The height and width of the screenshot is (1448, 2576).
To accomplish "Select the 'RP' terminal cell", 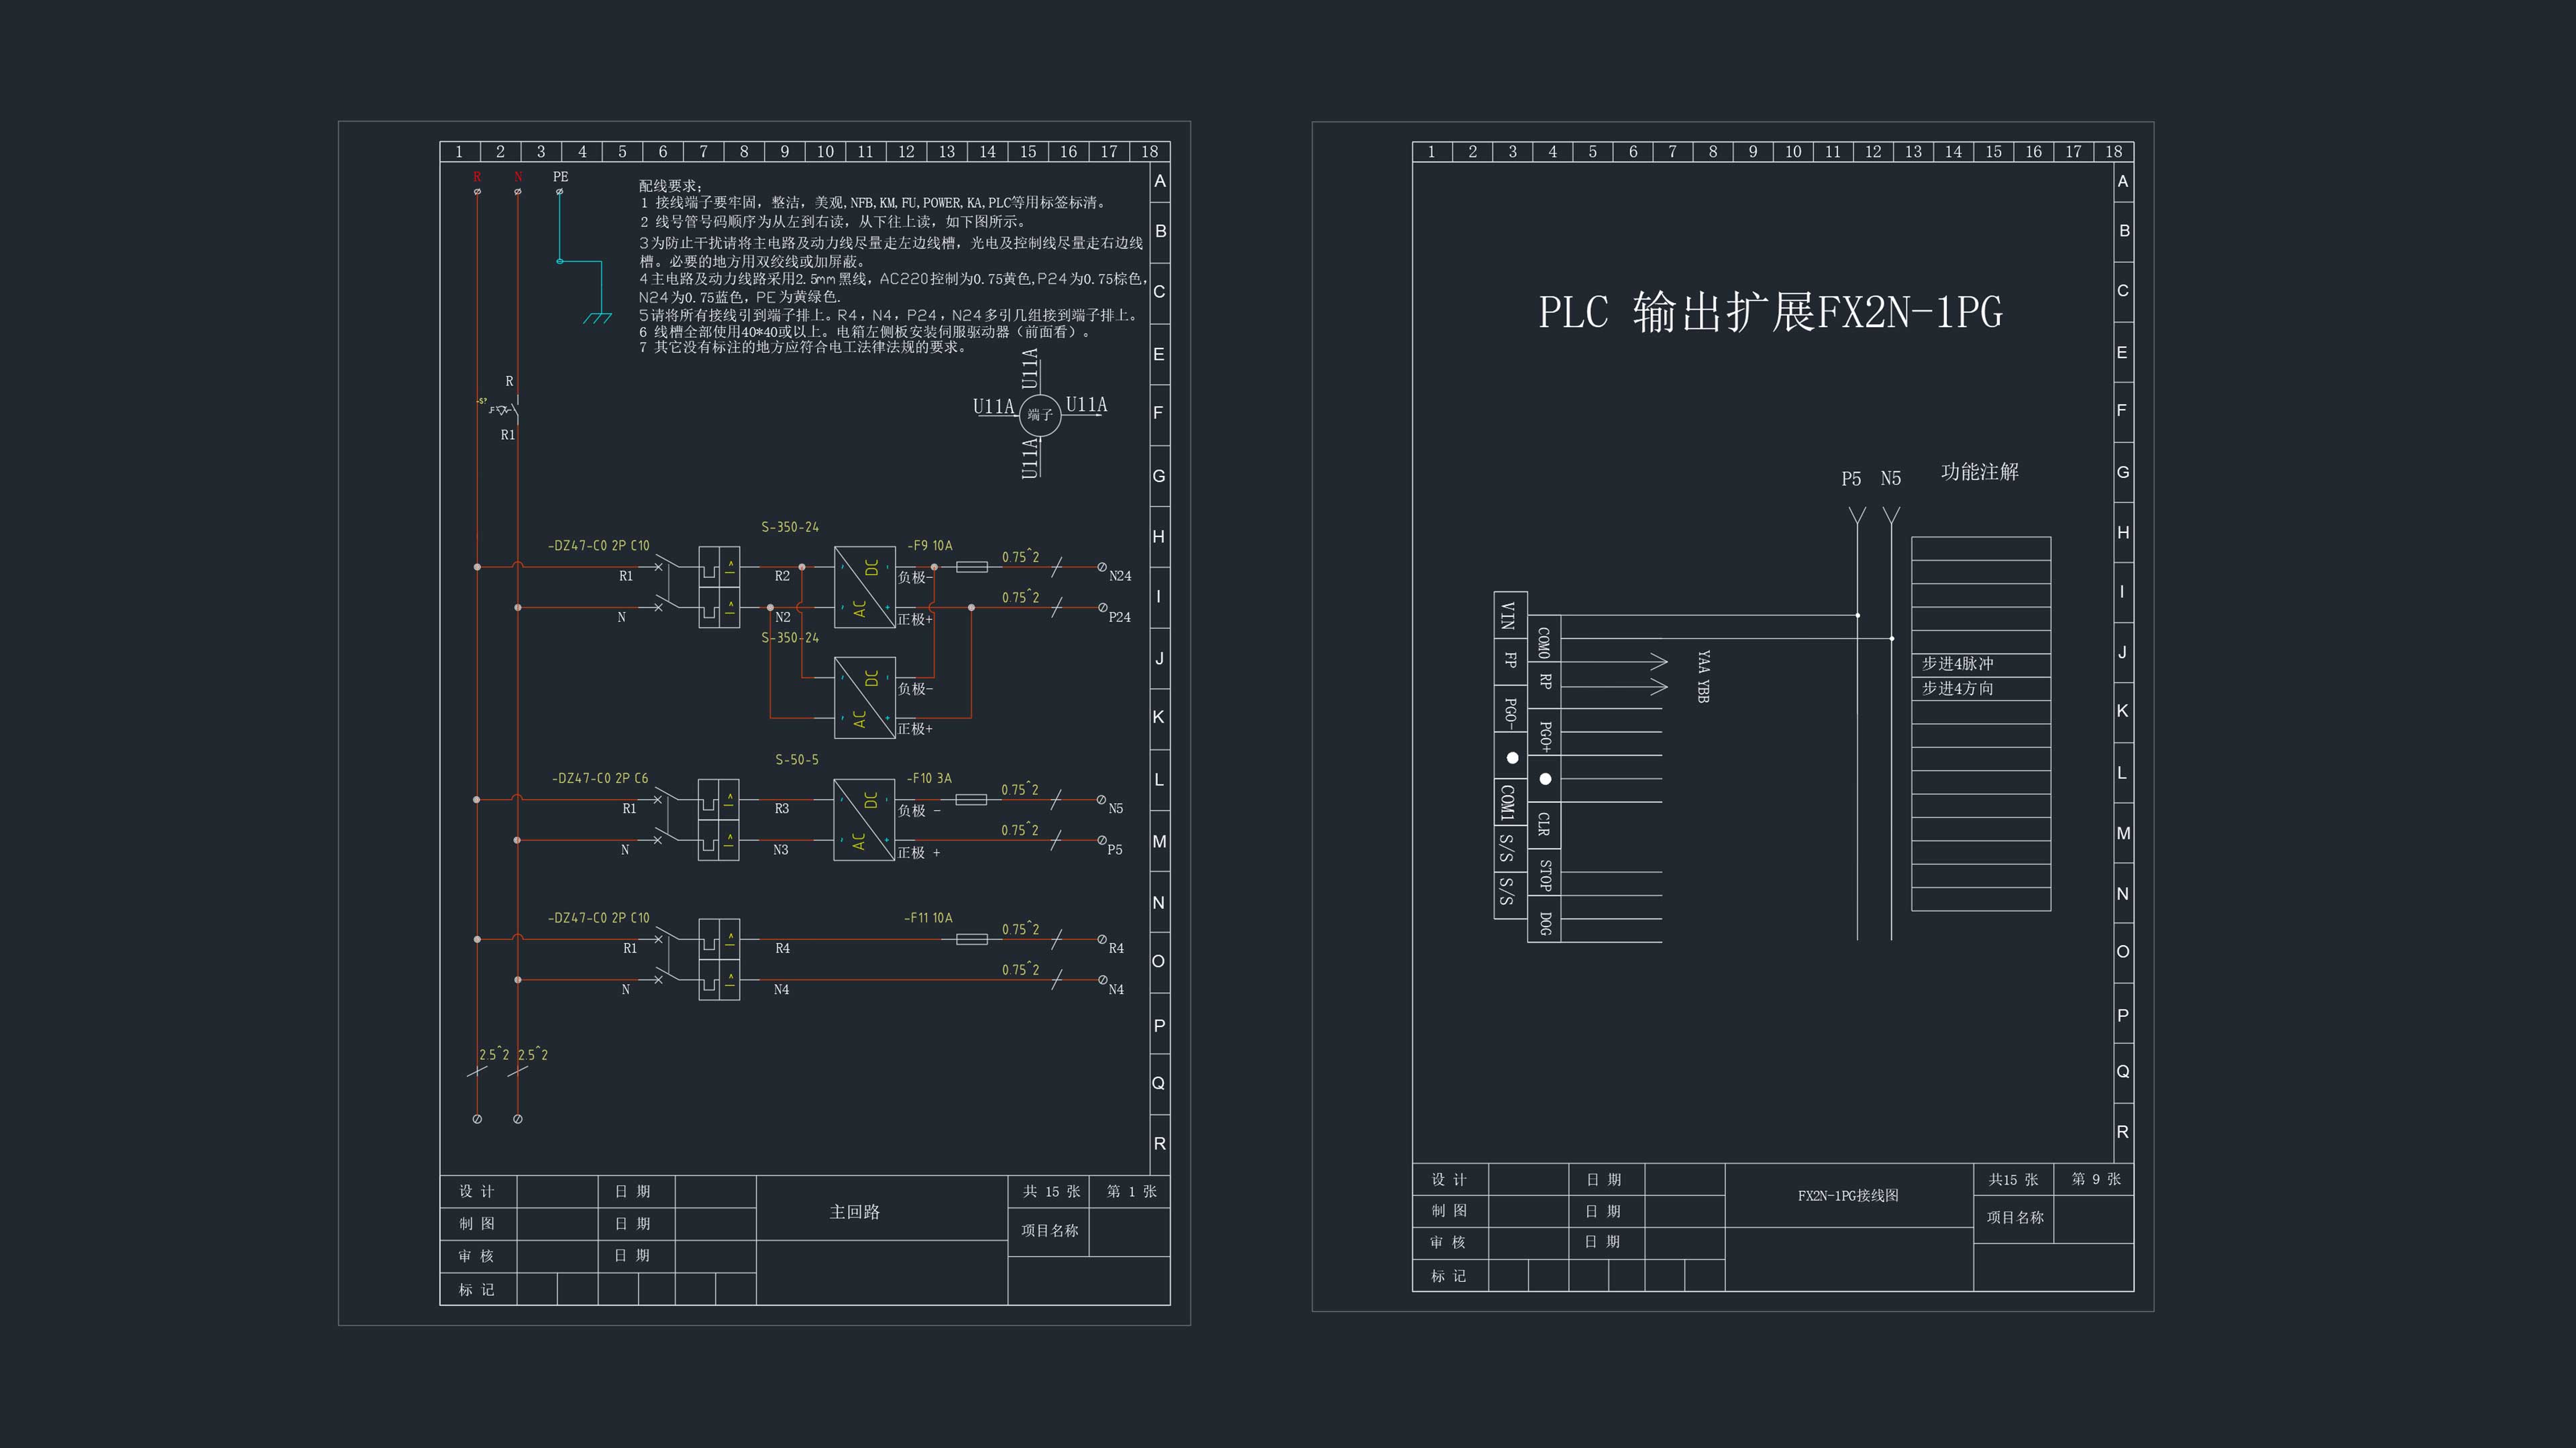I will (1544, 684).
